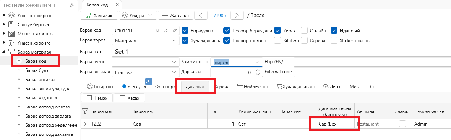451x140 pixels.
Task: Open the Бараа ангилал dropdown
Action: [x=174, y=72]
